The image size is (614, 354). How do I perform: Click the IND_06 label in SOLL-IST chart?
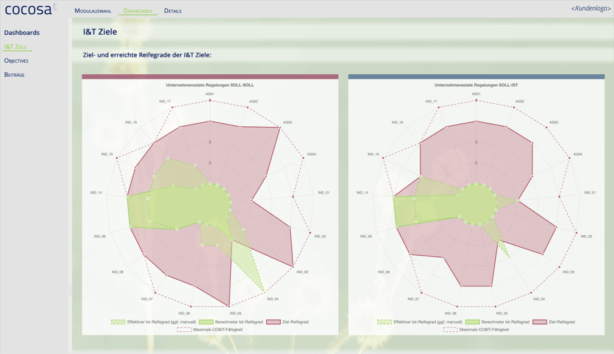[x=450, y=313]
